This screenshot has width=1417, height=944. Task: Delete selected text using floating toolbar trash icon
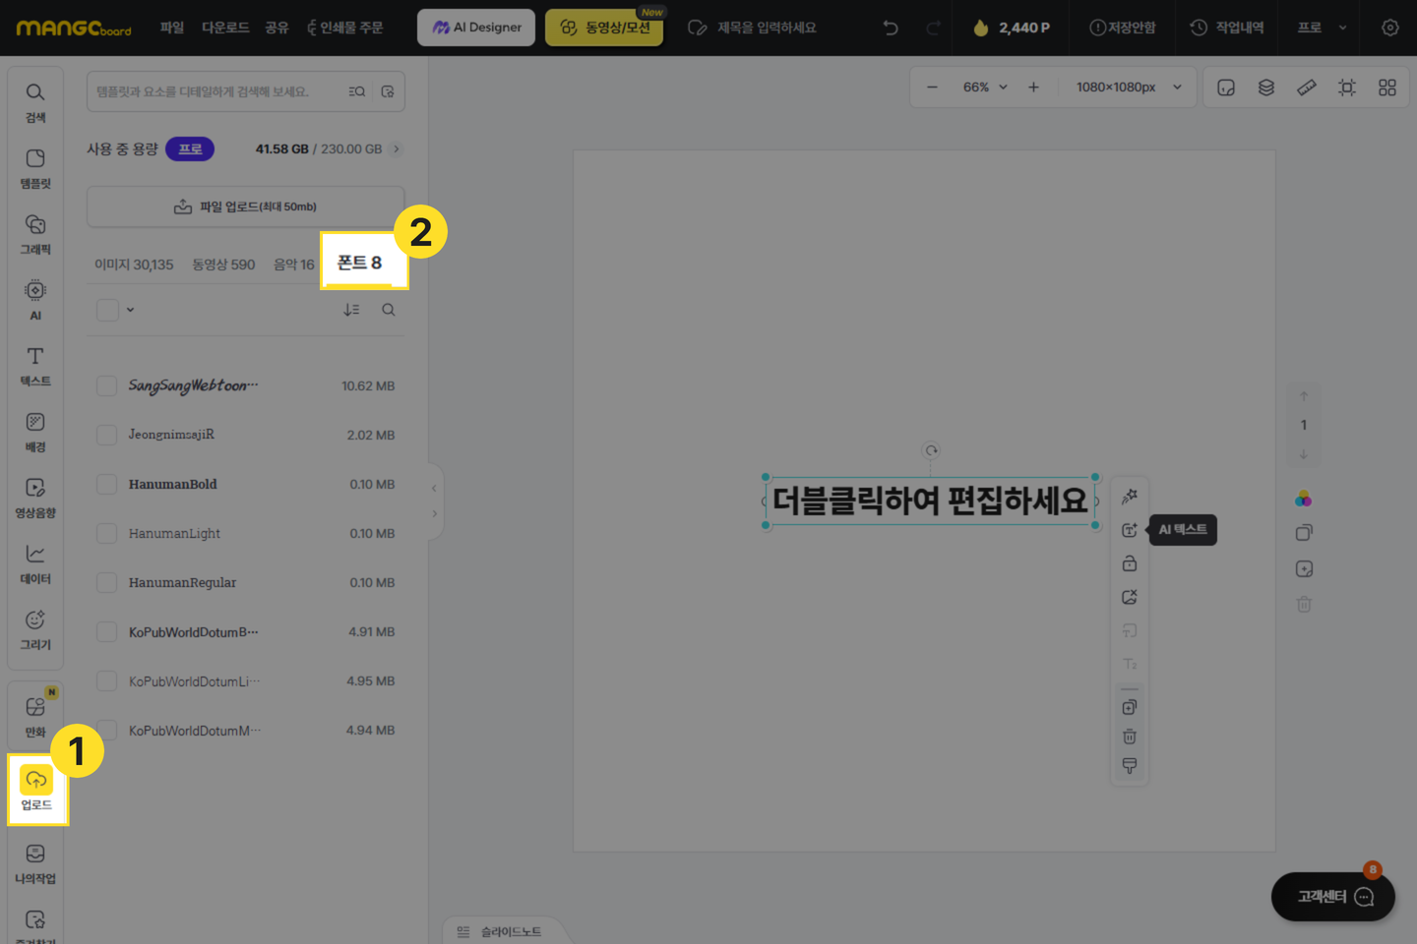pos(1130,737)
